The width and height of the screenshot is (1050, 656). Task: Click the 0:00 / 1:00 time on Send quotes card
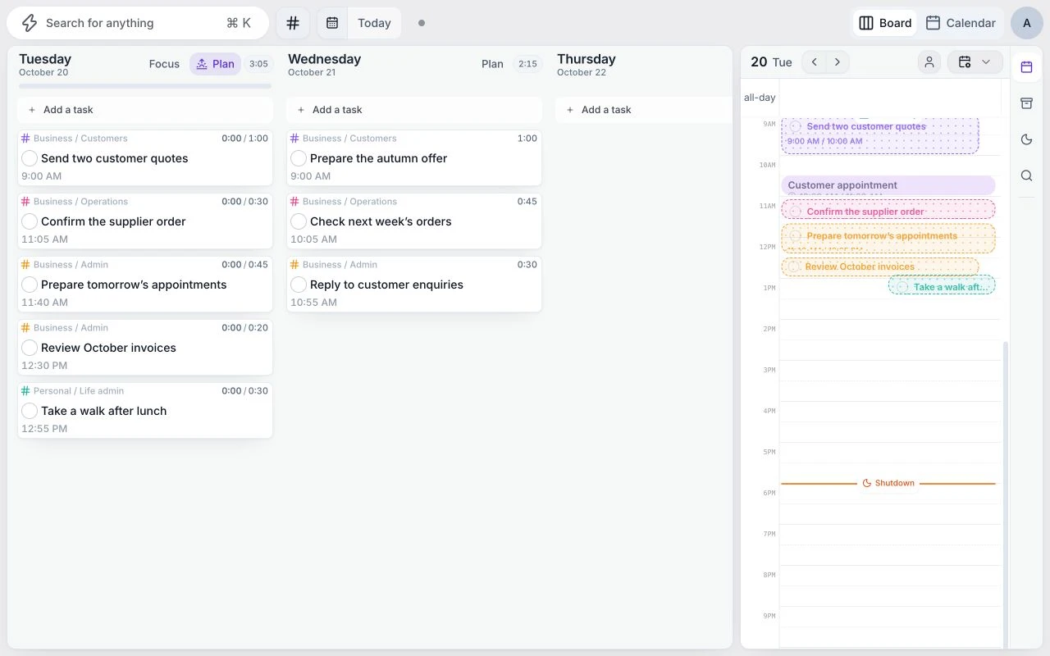coord(244,139)
